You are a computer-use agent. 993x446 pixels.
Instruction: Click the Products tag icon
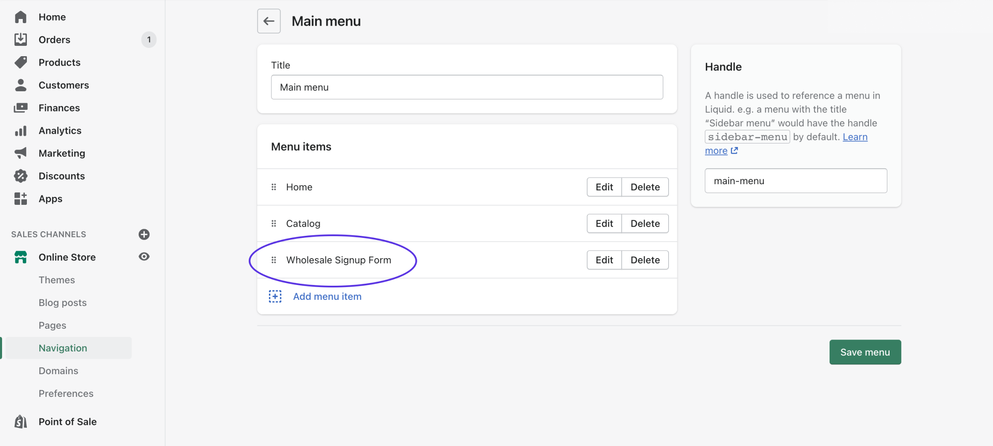tap(20, 62)
